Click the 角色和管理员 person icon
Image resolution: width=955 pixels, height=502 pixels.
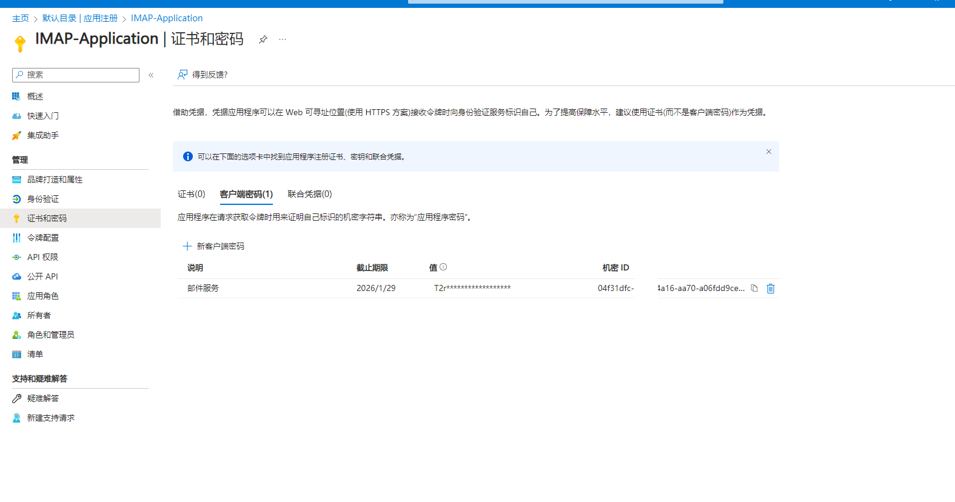point(16,335)
